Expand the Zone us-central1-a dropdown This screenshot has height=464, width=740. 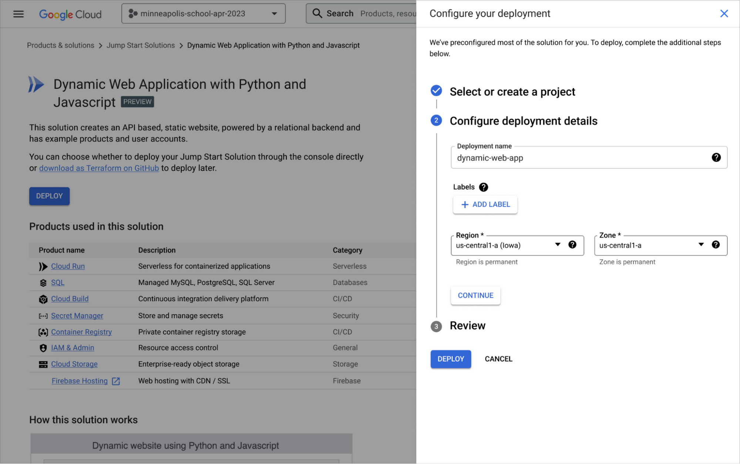click(x=700, y=245)
